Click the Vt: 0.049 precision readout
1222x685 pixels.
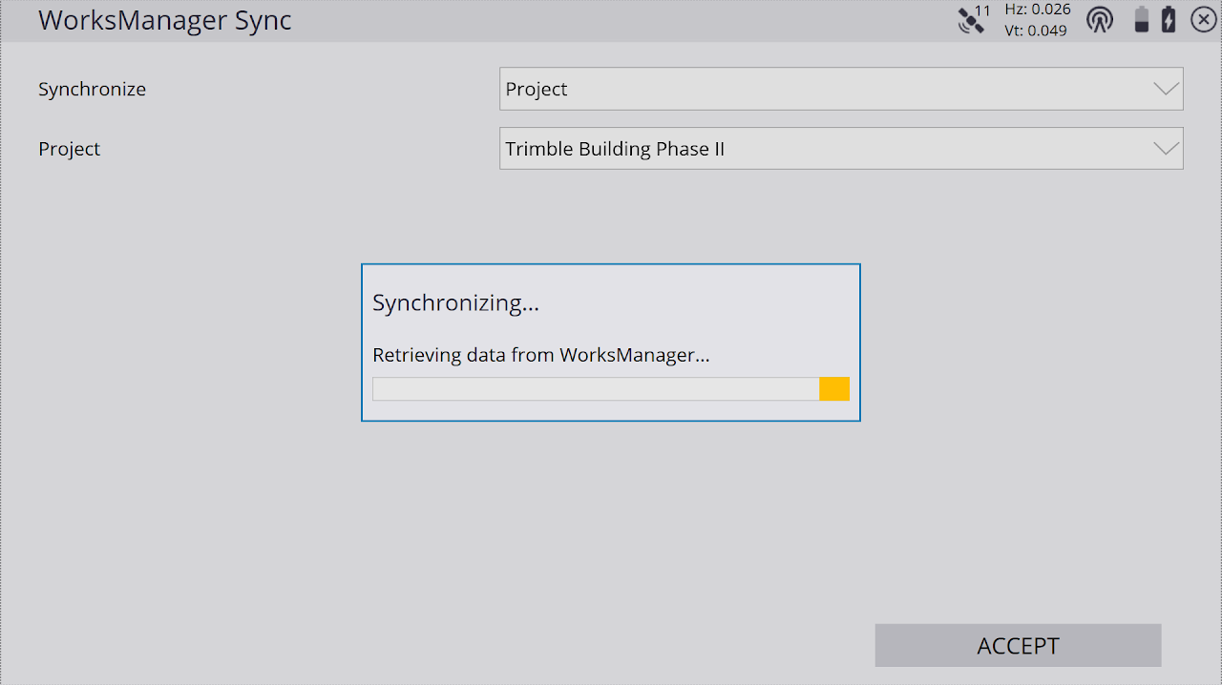1036,31
